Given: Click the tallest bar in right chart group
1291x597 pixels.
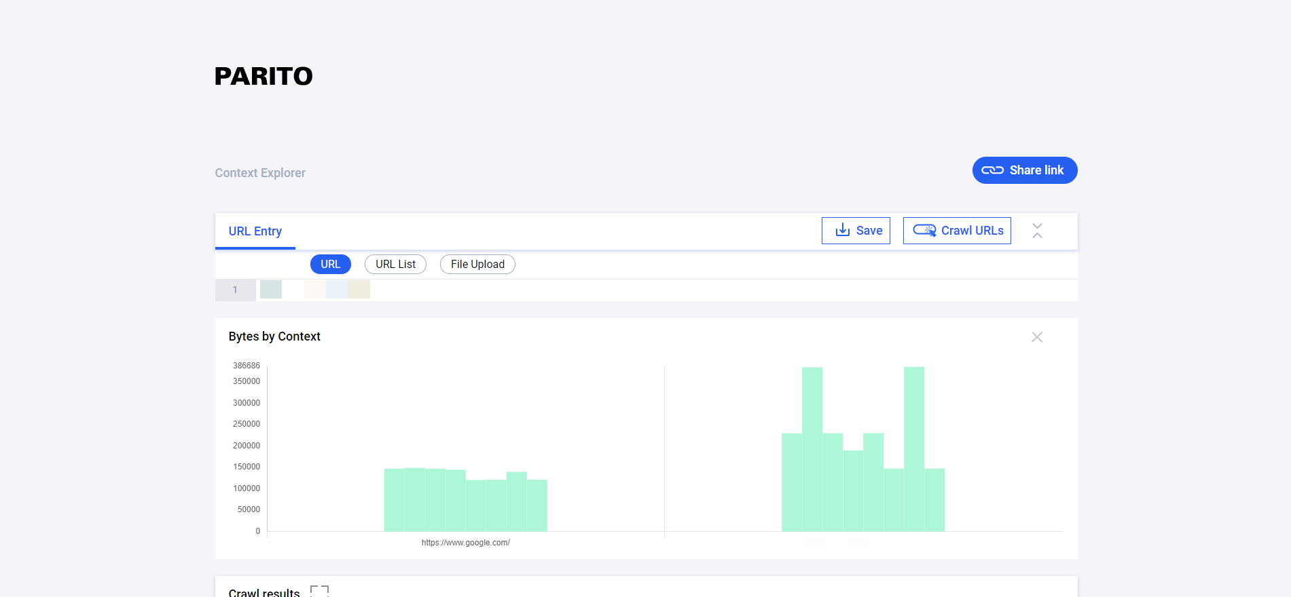Looking at the screenshot, I should click(913, 448).
